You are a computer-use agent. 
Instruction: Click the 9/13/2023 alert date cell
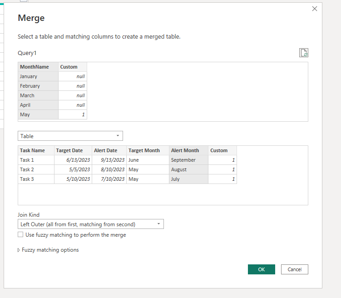coord(109,160)
